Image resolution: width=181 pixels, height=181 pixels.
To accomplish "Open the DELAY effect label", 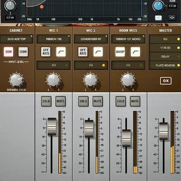I will pyautogui.click(x=165, y=57).
